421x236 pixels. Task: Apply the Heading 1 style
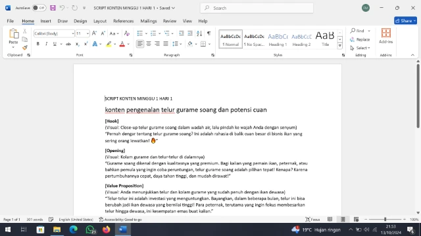[x=278, y=39]
